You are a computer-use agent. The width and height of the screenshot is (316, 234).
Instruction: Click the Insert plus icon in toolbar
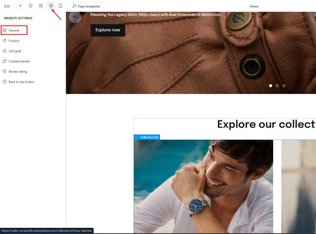(20, 6)
